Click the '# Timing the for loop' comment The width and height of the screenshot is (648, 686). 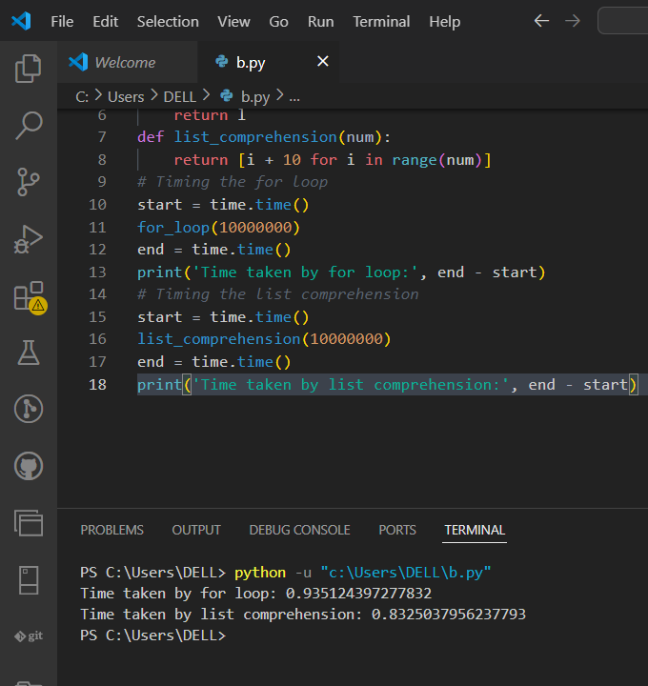[x=233, y=182]
